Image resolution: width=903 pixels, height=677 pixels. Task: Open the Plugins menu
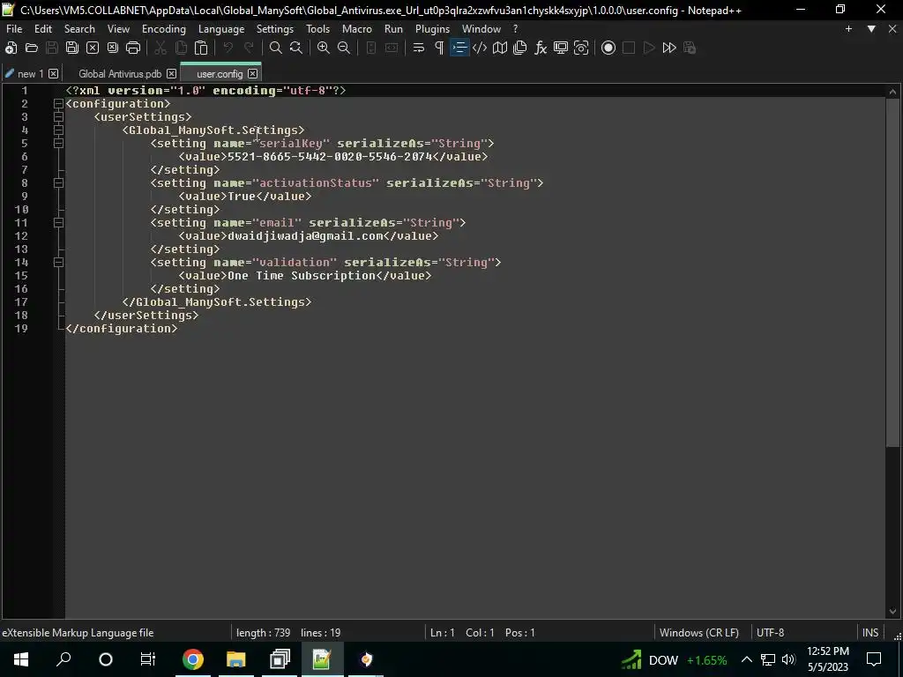coord(432,29)
